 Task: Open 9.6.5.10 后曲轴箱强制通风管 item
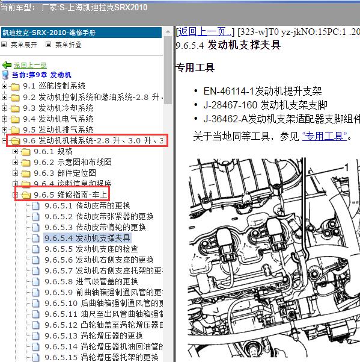coord(104,304)
